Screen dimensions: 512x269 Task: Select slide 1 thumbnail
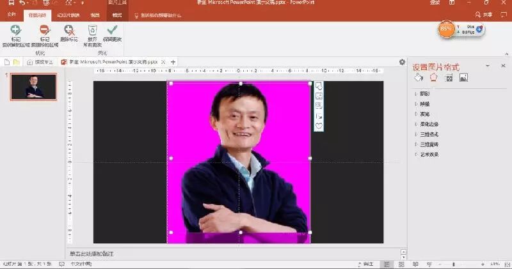pos(33,87)
